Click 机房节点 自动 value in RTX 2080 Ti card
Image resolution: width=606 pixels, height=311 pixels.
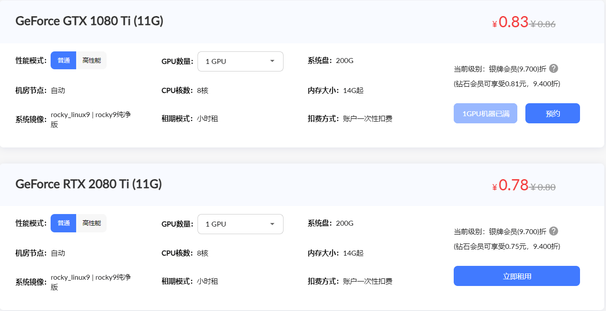pos(58,253)
